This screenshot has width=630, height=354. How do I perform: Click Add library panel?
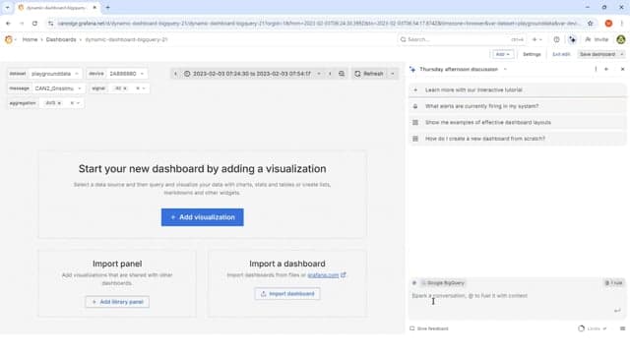[117, 302]
